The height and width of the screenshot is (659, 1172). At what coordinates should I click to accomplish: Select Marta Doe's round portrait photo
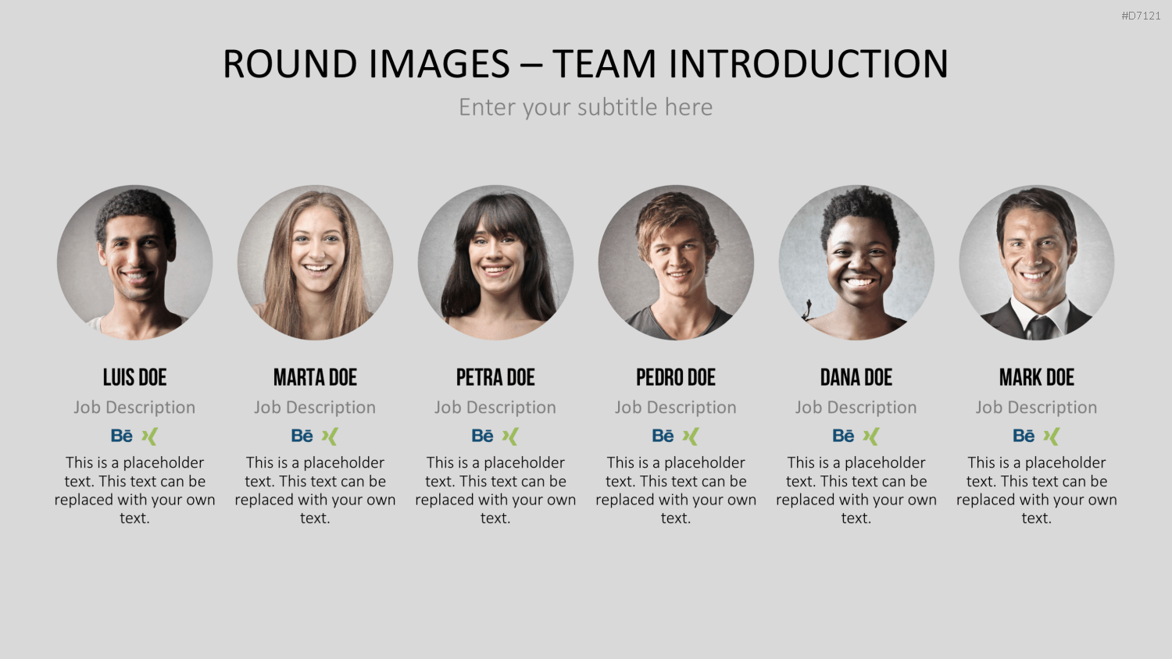point(316,262)
